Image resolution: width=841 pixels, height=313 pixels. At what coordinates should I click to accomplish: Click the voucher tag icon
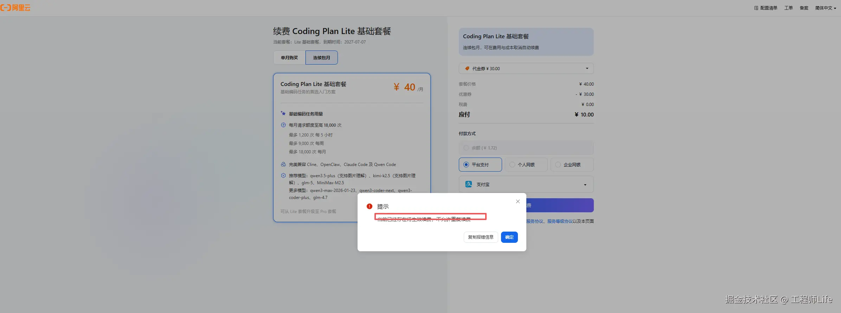[x=467, y=68]
